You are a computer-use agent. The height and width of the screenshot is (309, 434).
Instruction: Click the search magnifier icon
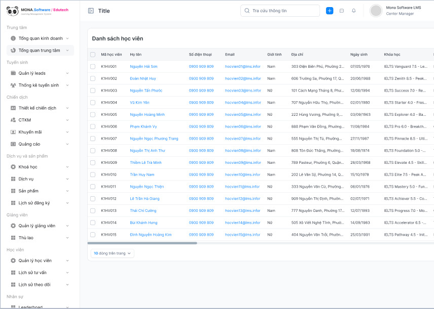click(247, 11)
